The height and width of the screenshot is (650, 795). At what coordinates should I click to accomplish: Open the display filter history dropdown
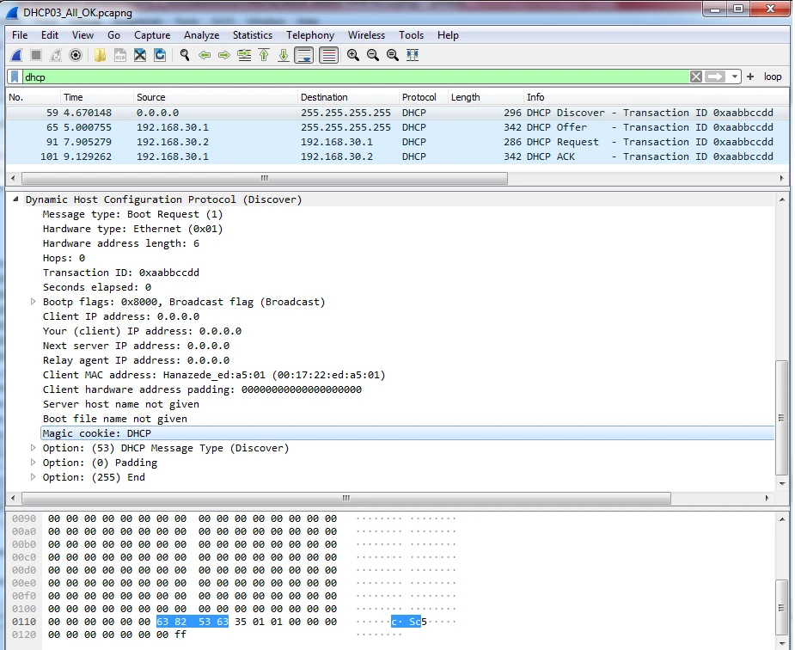point(736,77)
